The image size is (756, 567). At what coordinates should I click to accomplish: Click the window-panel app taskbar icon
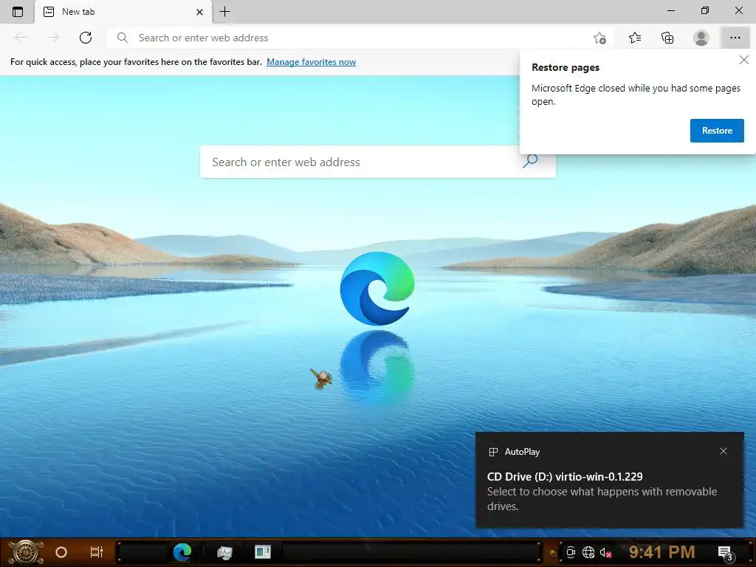click(263, 552)
